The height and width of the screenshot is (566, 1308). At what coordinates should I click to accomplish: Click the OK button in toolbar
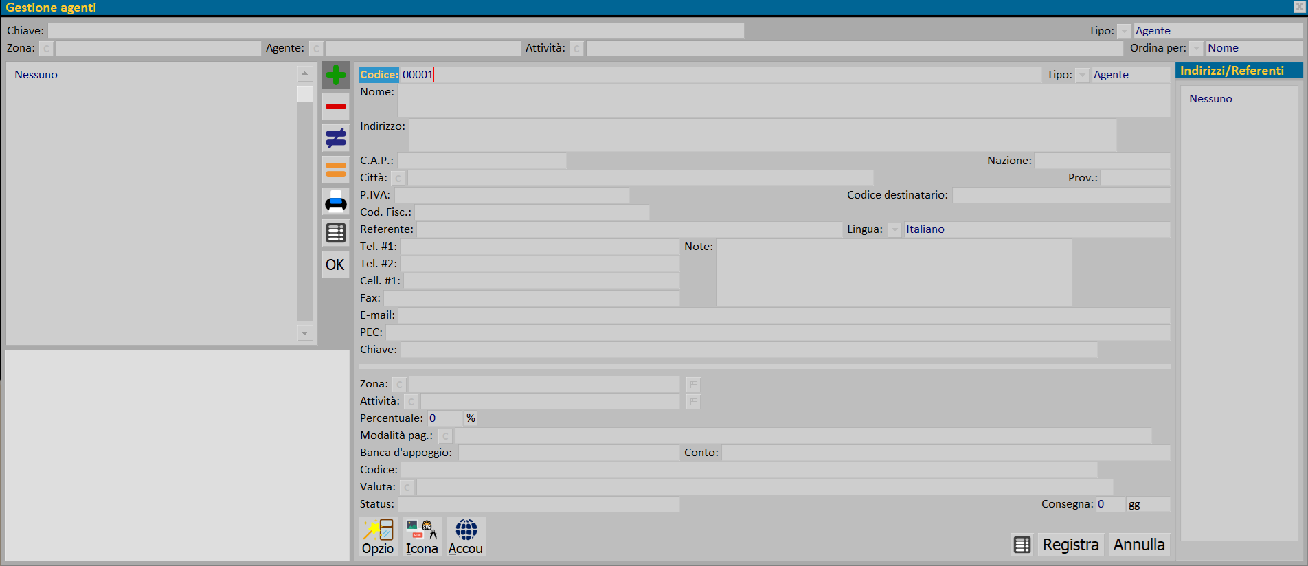pyautogui.click(x=335, y=264)
